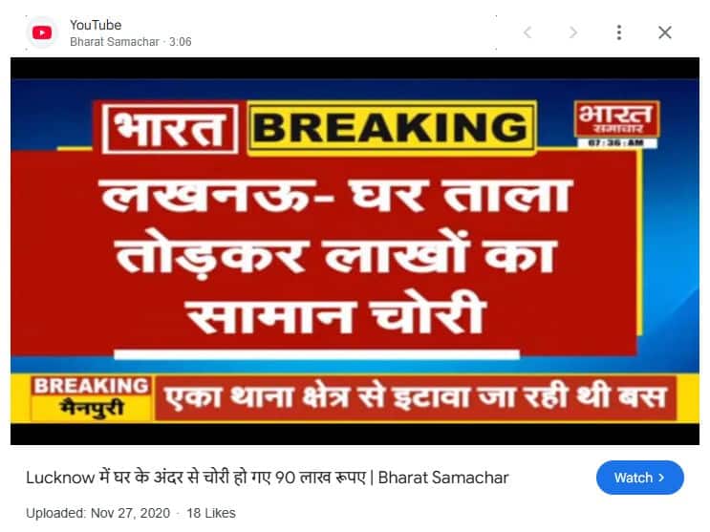Click the 07:36 AM clock under channel logo

pos(617,143)
